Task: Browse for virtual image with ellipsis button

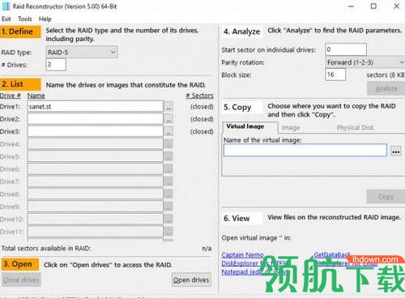Action: click(396, 151)
